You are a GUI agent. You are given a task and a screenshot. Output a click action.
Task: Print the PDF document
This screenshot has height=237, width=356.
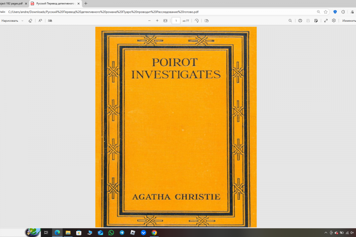(300, 21)
